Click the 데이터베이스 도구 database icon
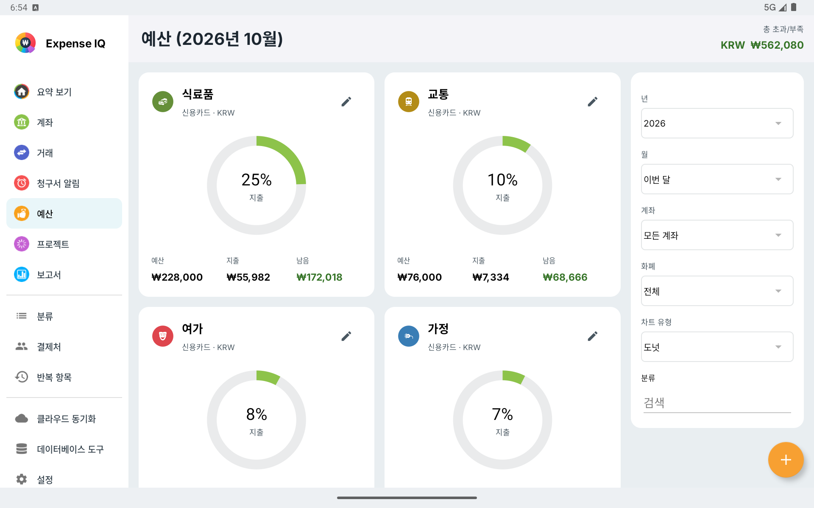The width and height of the screenshot is (814, 508). click(22, 449)
